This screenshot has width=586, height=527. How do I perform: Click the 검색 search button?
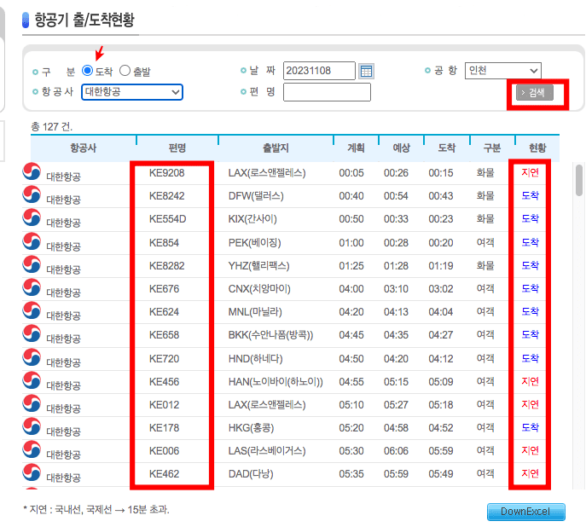coord(535,93)
